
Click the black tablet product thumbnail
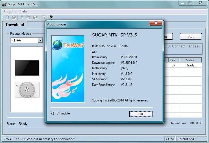27,68
